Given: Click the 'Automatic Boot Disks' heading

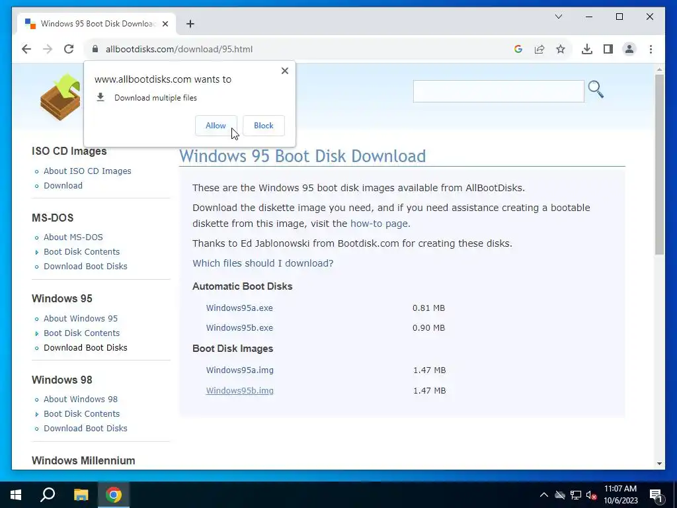Looking at the screenshot, I should 242,286.
